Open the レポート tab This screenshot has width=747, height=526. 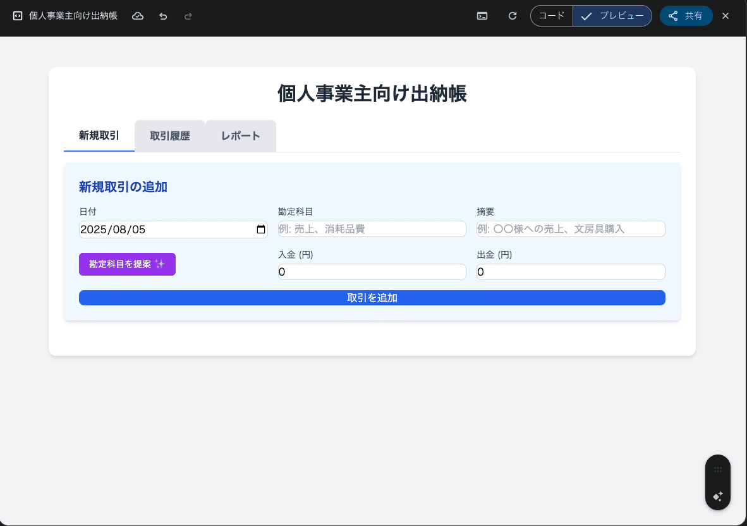pos(241,137)
